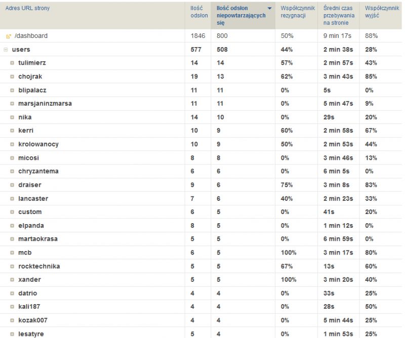This screenshot has width=405, height=338.
Task: Expand the lesatyre row
Action: [12, 334]
